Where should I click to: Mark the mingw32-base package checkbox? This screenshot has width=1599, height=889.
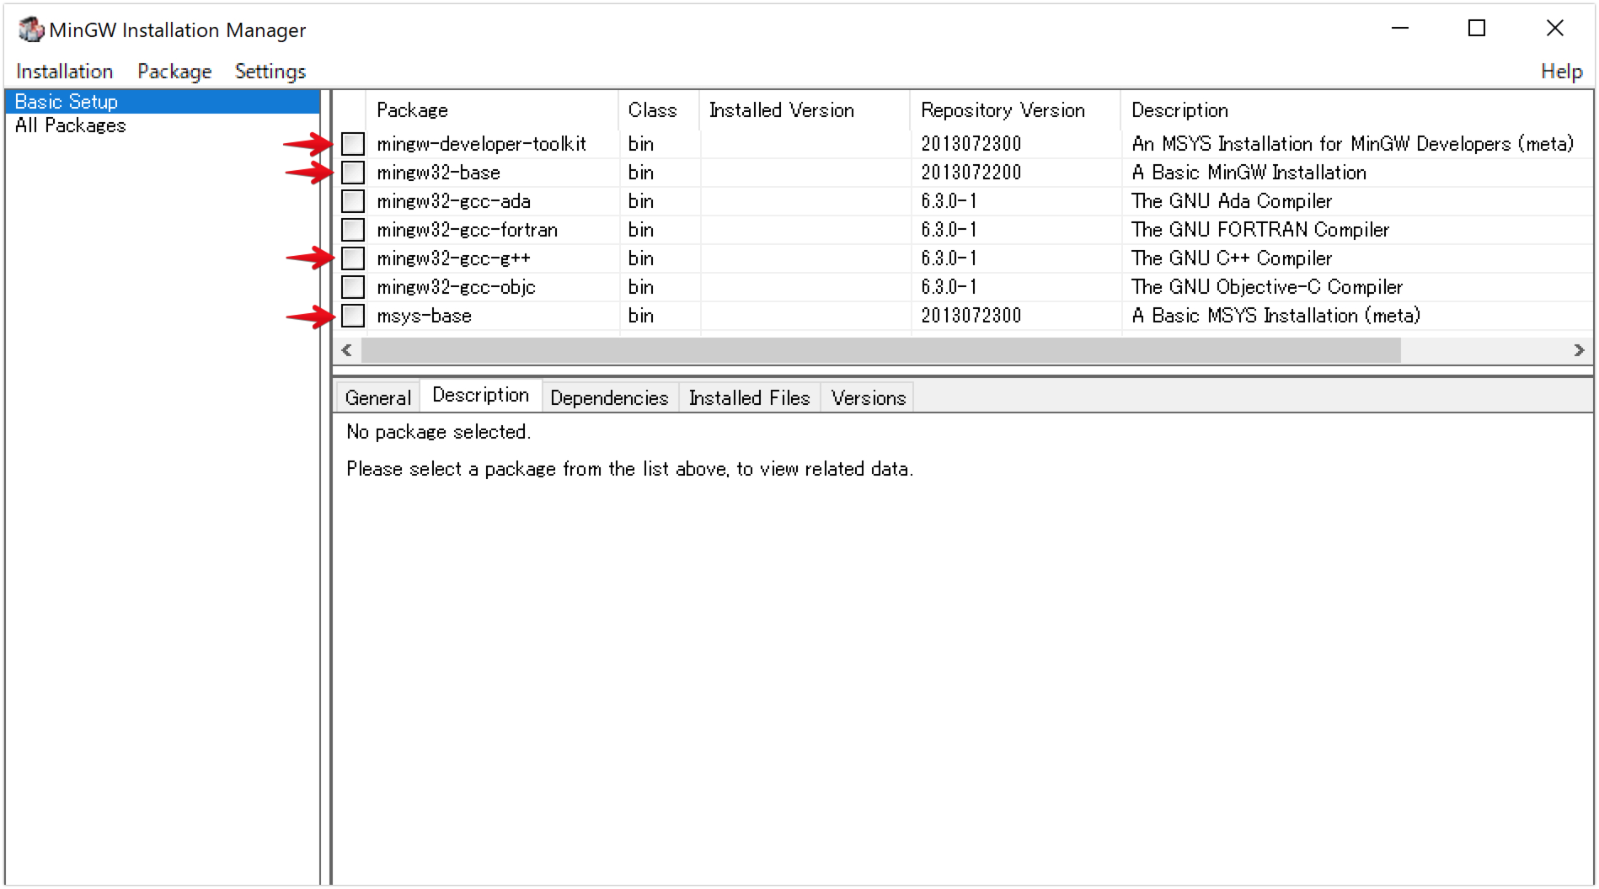353,173
